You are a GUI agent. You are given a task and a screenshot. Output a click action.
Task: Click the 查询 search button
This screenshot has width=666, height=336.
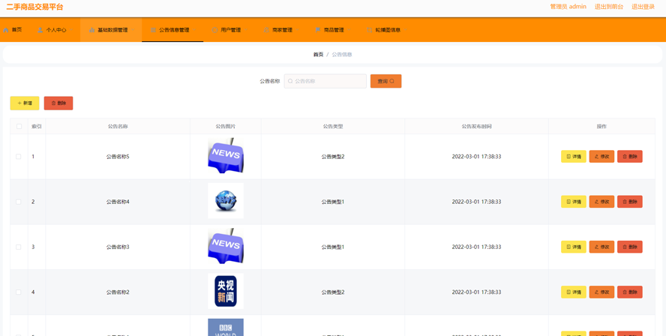coord(385,81)
